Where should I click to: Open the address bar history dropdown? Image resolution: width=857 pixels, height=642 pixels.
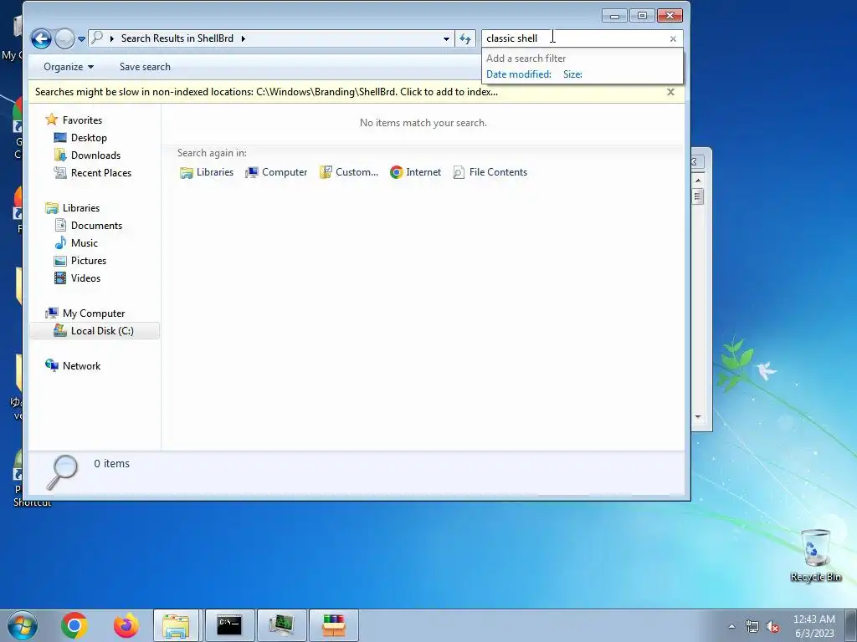pyautogui.click(x=446, y=38)
